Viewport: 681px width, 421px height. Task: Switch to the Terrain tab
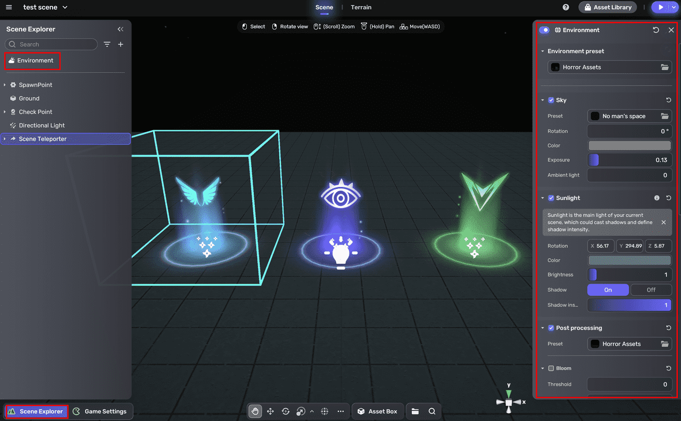(x=361, y=7)
